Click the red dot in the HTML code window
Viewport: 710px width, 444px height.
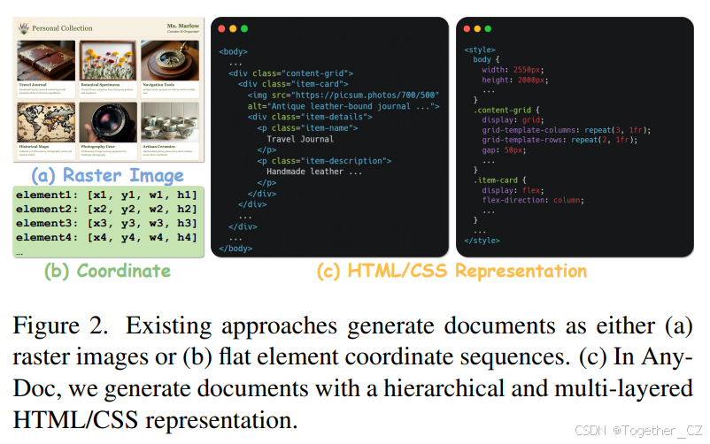[221, 28]
